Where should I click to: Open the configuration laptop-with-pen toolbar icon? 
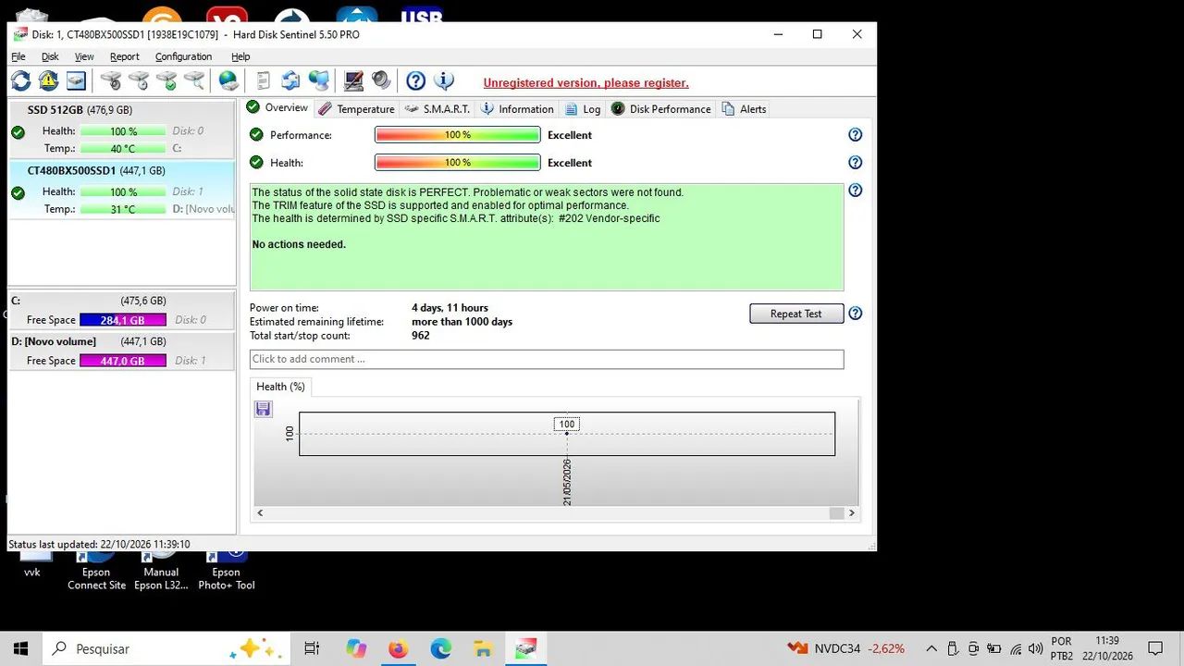point(353,81)
